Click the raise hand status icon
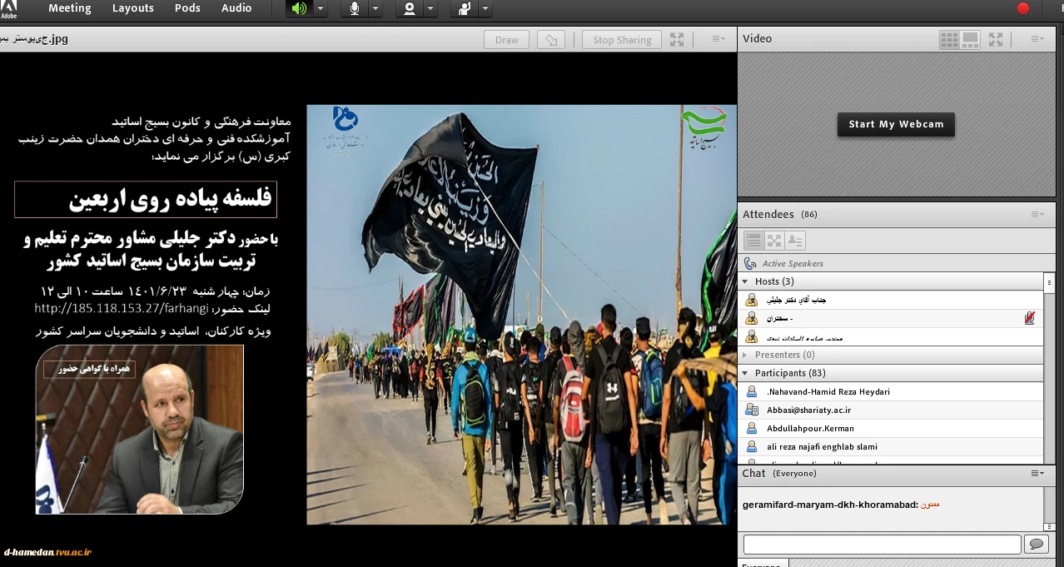Image resolution: width=1064 pixels, height=567 pixels. tap(464, 8)
